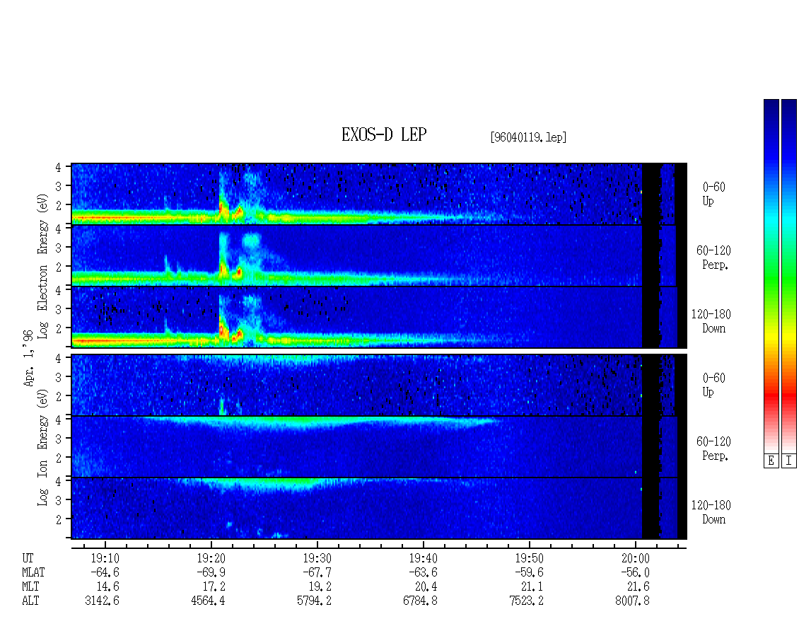The height and width of the screenshot is (619, 799).
Task: Click the electron color scale bar above E
Action: [771, 276]
